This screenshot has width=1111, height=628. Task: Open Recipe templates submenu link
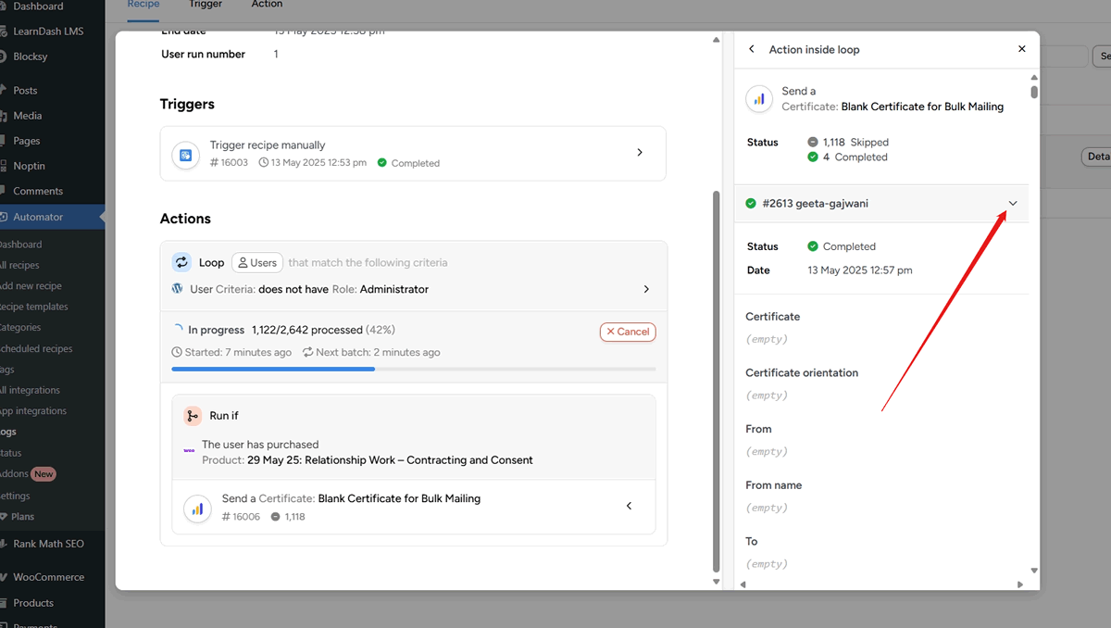click(33, 307)
